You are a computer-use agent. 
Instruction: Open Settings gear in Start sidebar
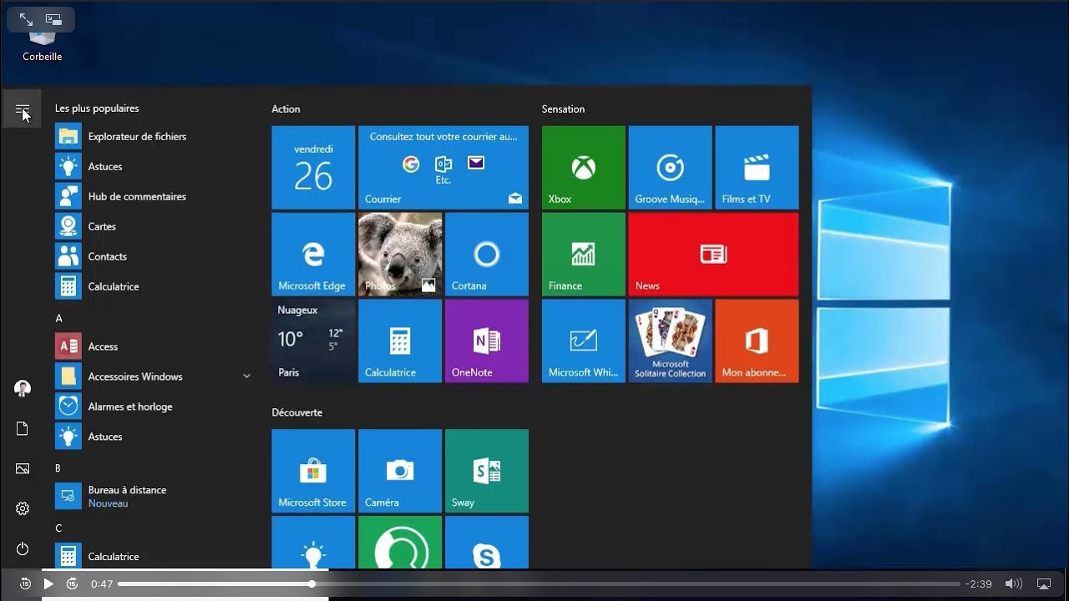(23, 508)
